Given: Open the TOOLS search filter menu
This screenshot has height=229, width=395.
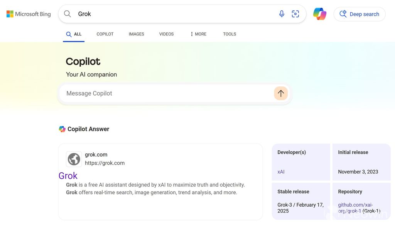Looking at the screenshot, I should click(x=230, y=34).
